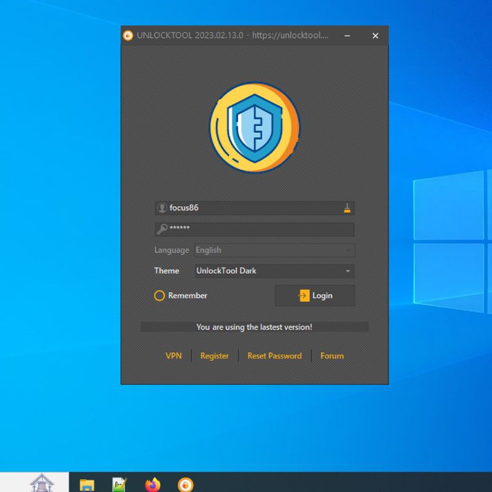Launch Firefox from the taskbar
492x492 pixels.
153,485
